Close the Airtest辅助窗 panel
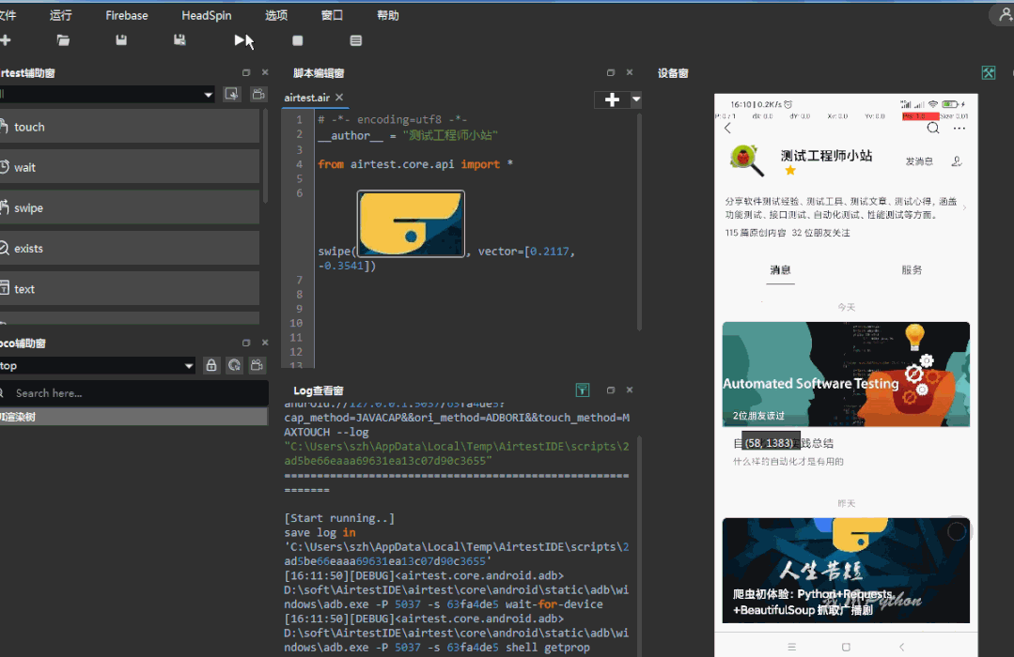The image size is (1014, 657). coord(265,72)
